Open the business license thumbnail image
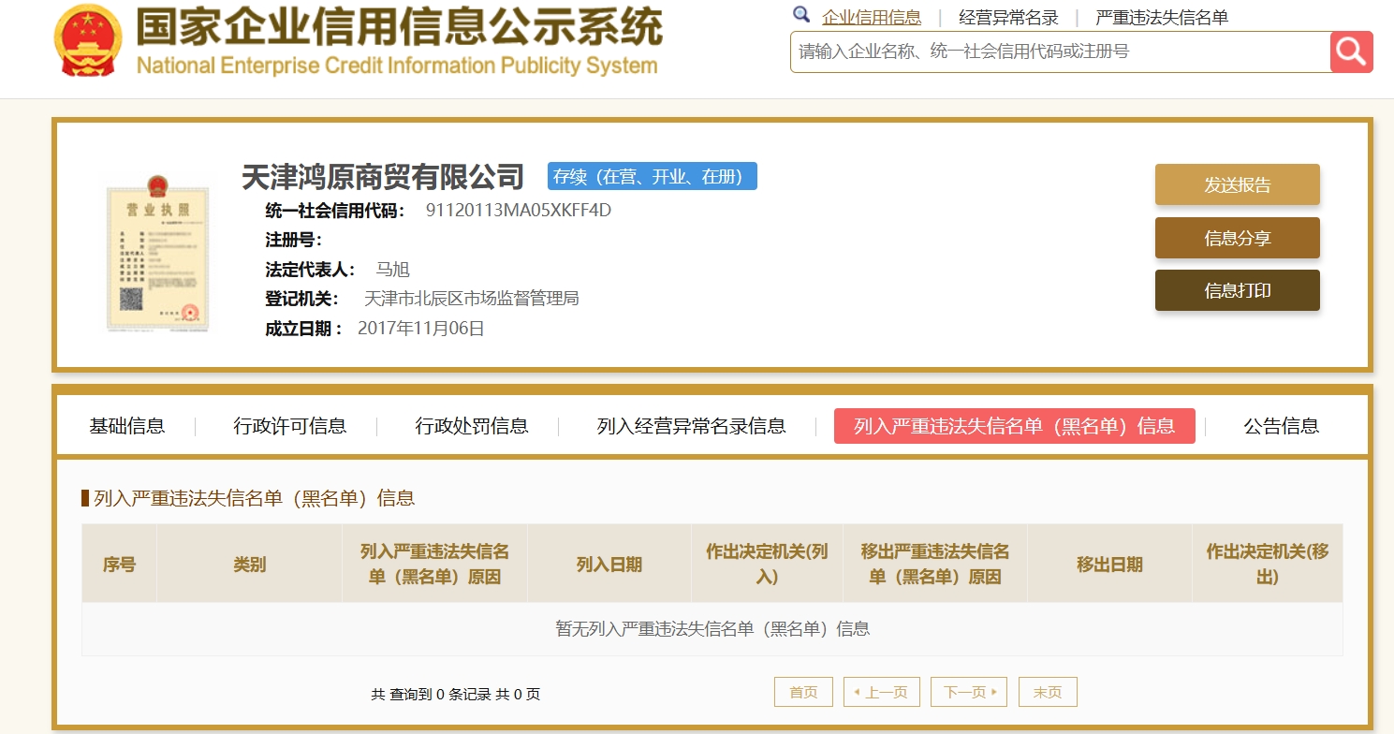Viewport: 1394px width, 734px height. [156, 254]
